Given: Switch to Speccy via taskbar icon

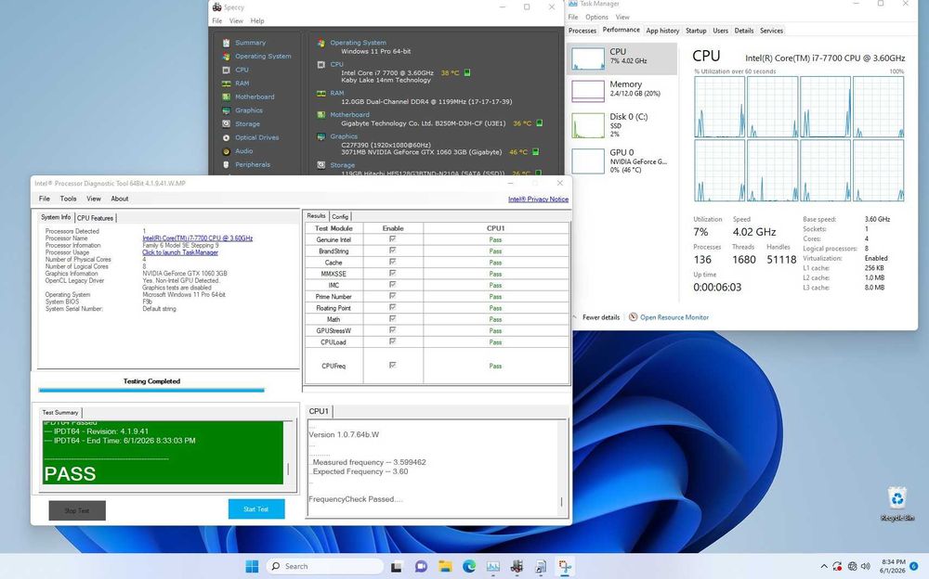Looking at the screenshot, I should pos(517,567).
